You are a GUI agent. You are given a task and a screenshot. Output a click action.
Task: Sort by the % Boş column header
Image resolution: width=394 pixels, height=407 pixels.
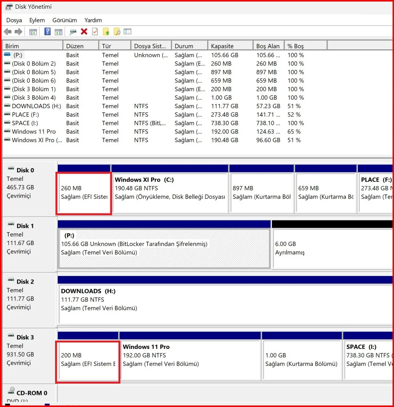click(306, 46)
